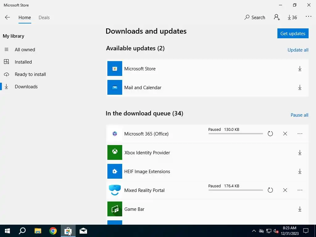Click the Game Bar name in queue
The height and width of the screenshot is (237, 316).
click(x=134, y=209)
